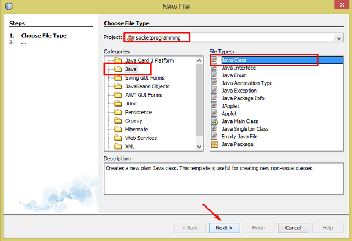The image size is (352, 241).
Task: Select the Web Services category
Action: pos(141,138)
